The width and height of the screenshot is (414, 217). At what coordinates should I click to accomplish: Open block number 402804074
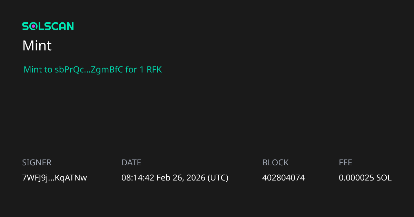pyautogui.click(x=284, y=178)
